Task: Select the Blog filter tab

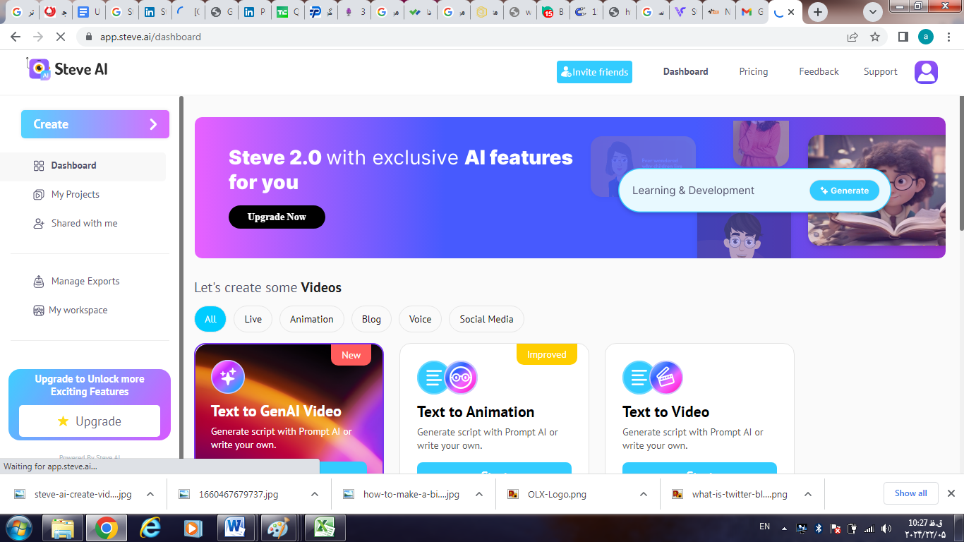Action: pyautogui.click(x=371, y=319)
